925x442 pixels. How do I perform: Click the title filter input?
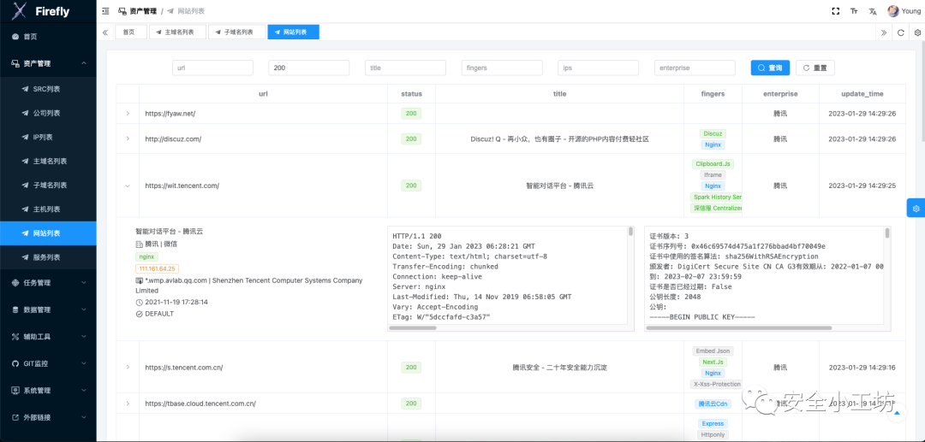click(406, 68)
